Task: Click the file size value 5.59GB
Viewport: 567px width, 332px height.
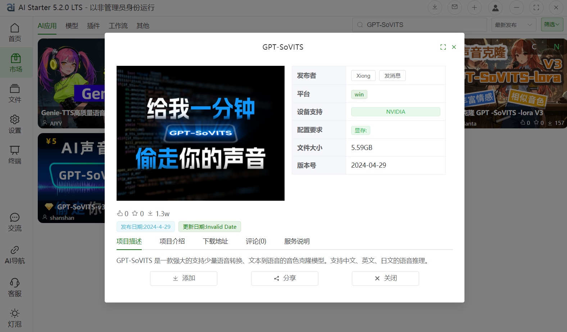Action: click(362, 147)
